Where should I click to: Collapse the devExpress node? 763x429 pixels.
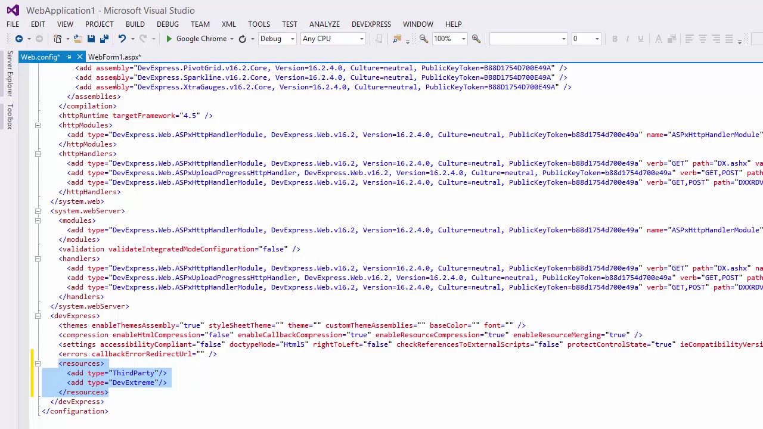tap(38, 316)
